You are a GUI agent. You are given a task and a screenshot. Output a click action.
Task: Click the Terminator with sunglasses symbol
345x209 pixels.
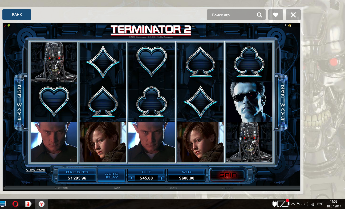pyautogui.click(x=249, y=102)
